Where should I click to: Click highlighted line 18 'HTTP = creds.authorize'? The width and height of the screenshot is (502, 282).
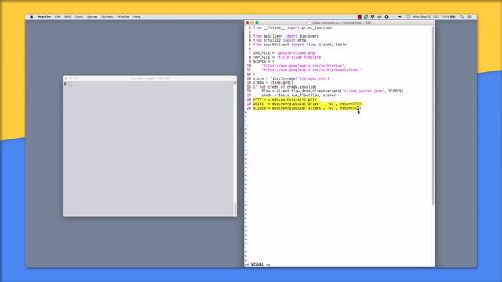pos(285,99)
